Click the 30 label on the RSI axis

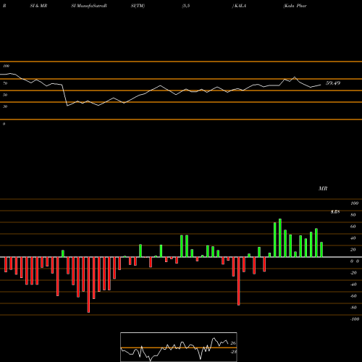click(5, 106)
